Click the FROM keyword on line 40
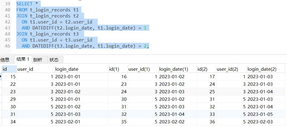Screen dimensions: 287x127 22,10
